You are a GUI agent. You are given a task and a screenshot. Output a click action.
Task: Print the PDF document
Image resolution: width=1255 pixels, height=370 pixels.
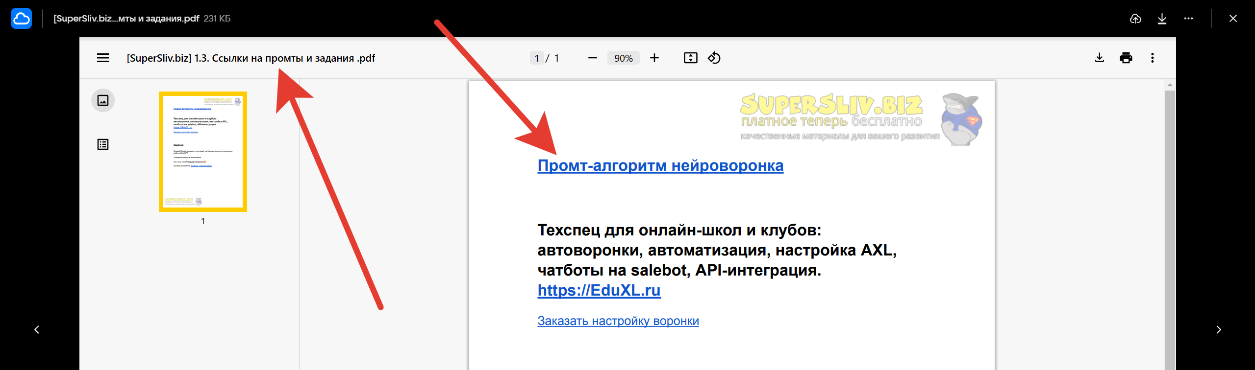pyautogui.click(x=1126, y=58)
